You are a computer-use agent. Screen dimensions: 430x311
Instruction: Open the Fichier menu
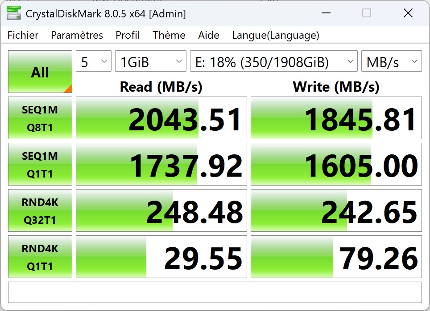coord(23,35)
